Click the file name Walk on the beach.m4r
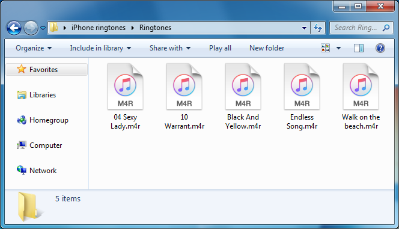Image resolution: width=399 pixels, height=229 pixels. 361,121
